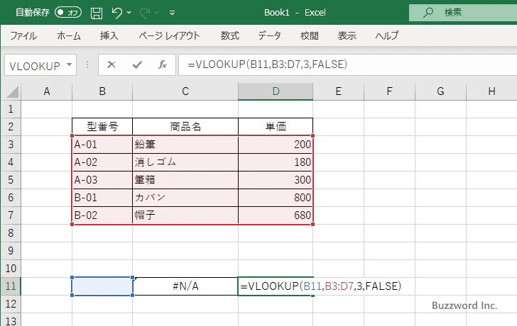This screenshot has height=326, width=517.
Task: Open Customize Quick Access Toolbar dropdown
Action: click(172, 13)
